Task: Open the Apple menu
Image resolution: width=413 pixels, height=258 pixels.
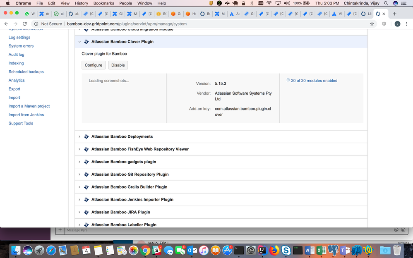Action: point(7,3)
